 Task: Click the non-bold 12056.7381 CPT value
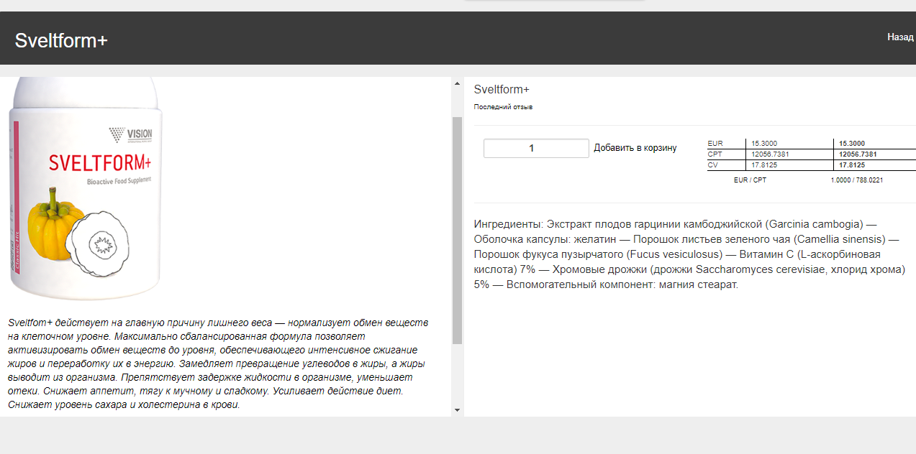(770, 154)
